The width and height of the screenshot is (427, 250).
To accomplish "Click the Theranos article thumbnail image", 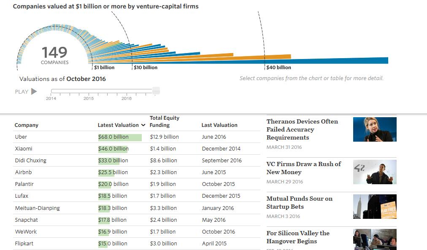I will click(x=375, y=129).
